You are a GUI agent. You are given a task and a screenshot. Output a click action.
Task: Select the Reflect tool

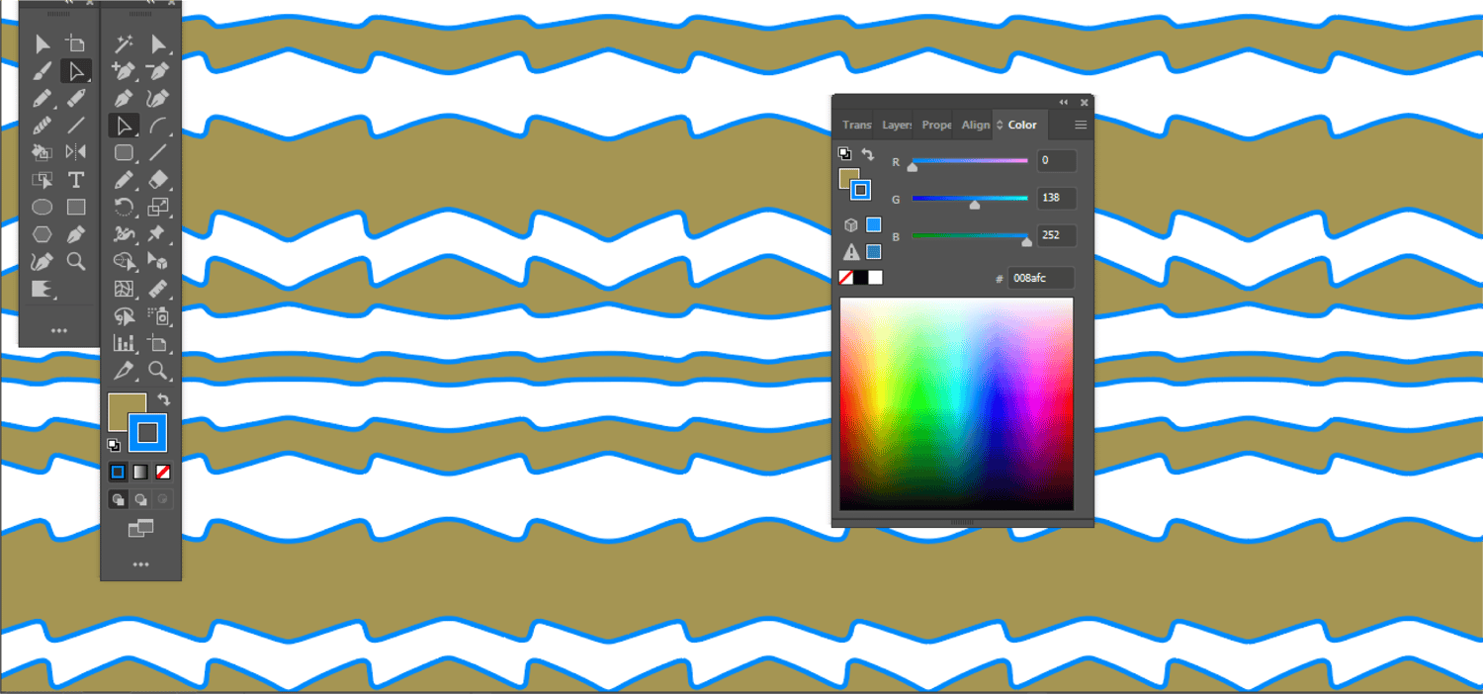76,152
